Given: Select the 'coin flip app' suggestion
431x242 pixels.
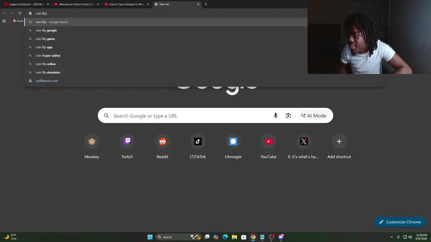Looking at the screenshot, I should [204, 47].
